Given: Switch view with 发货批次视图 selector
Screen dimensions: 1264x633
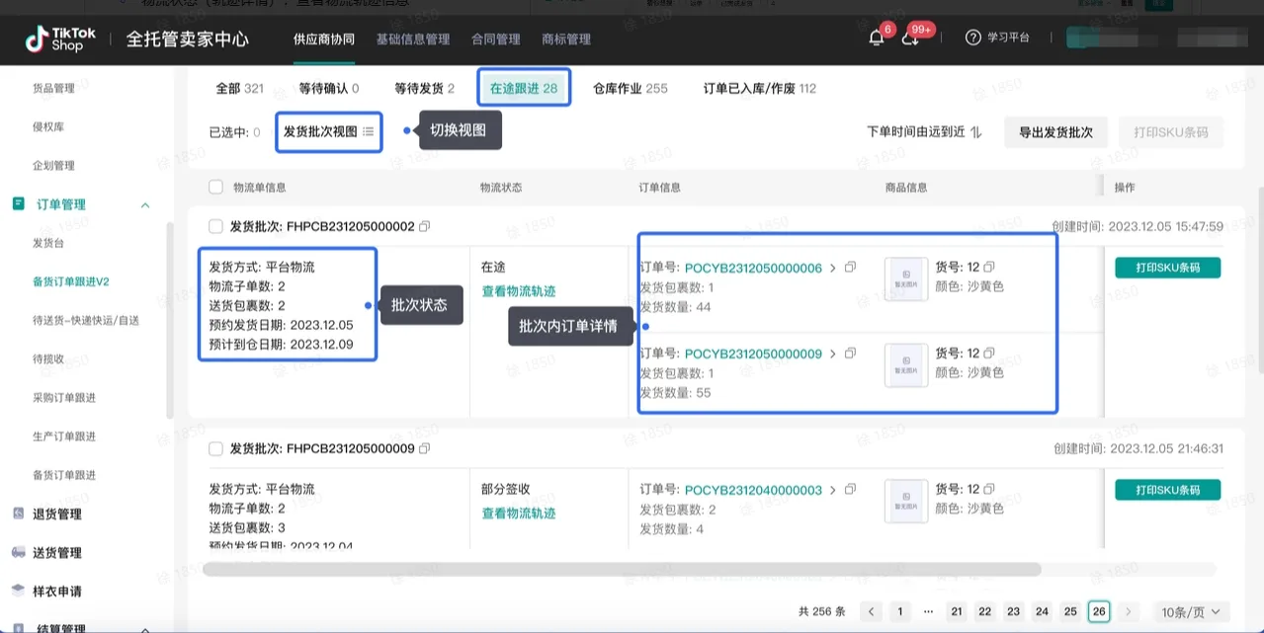Looking at the screenshot, I should pyautogui.click(x=328, y=131).
